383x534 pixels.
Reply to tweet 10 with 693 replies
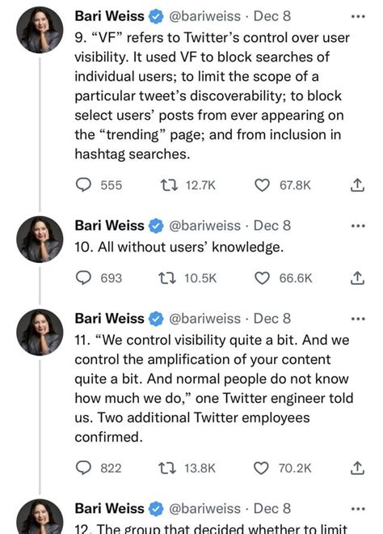click(x=83, y=278)
